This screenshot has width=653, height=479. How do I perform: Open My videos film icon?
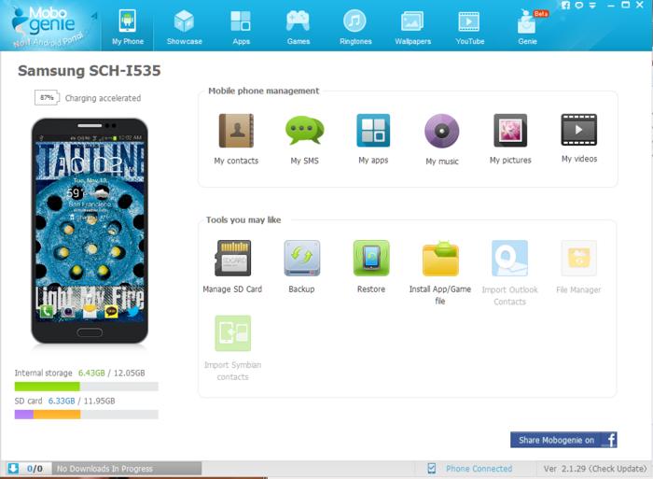point(579,130)
